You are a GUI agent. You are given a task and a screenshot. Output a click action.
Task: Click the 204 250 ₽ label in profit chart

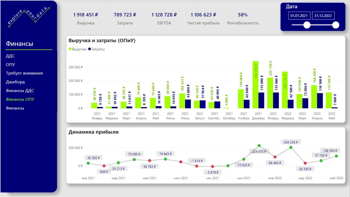point(290,142)
